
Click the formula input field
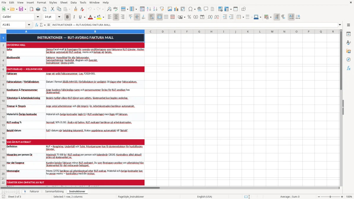coord(194,25)
